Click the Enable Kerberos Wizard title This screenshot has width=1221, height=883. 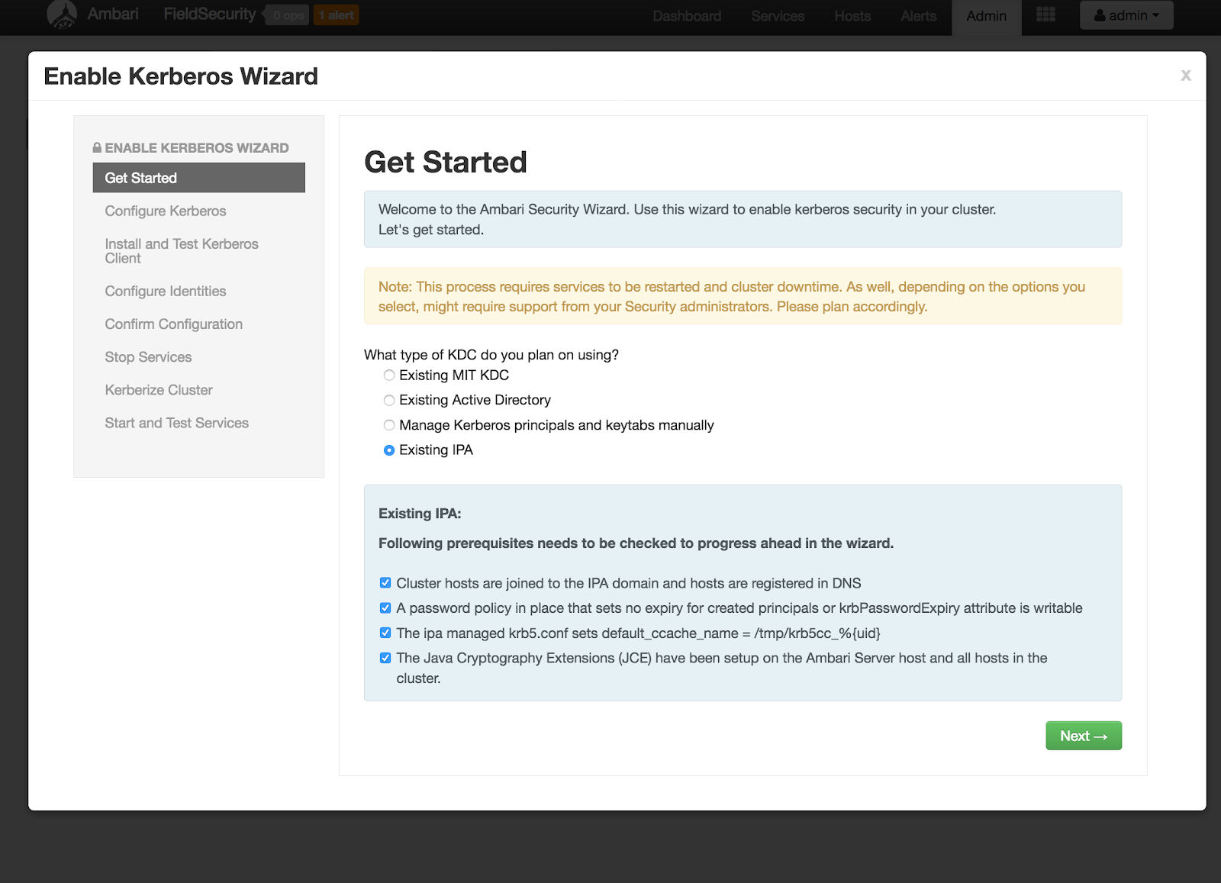click(181, 76)
